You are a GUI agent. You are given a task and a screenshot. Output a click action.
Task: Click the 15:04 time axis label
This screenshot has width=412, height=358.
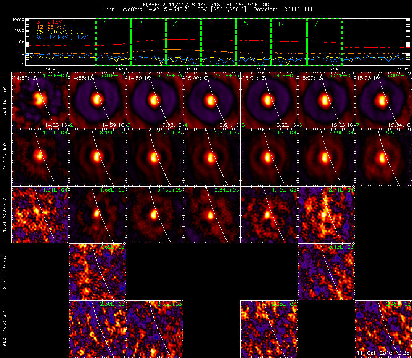tap(332, 69)
